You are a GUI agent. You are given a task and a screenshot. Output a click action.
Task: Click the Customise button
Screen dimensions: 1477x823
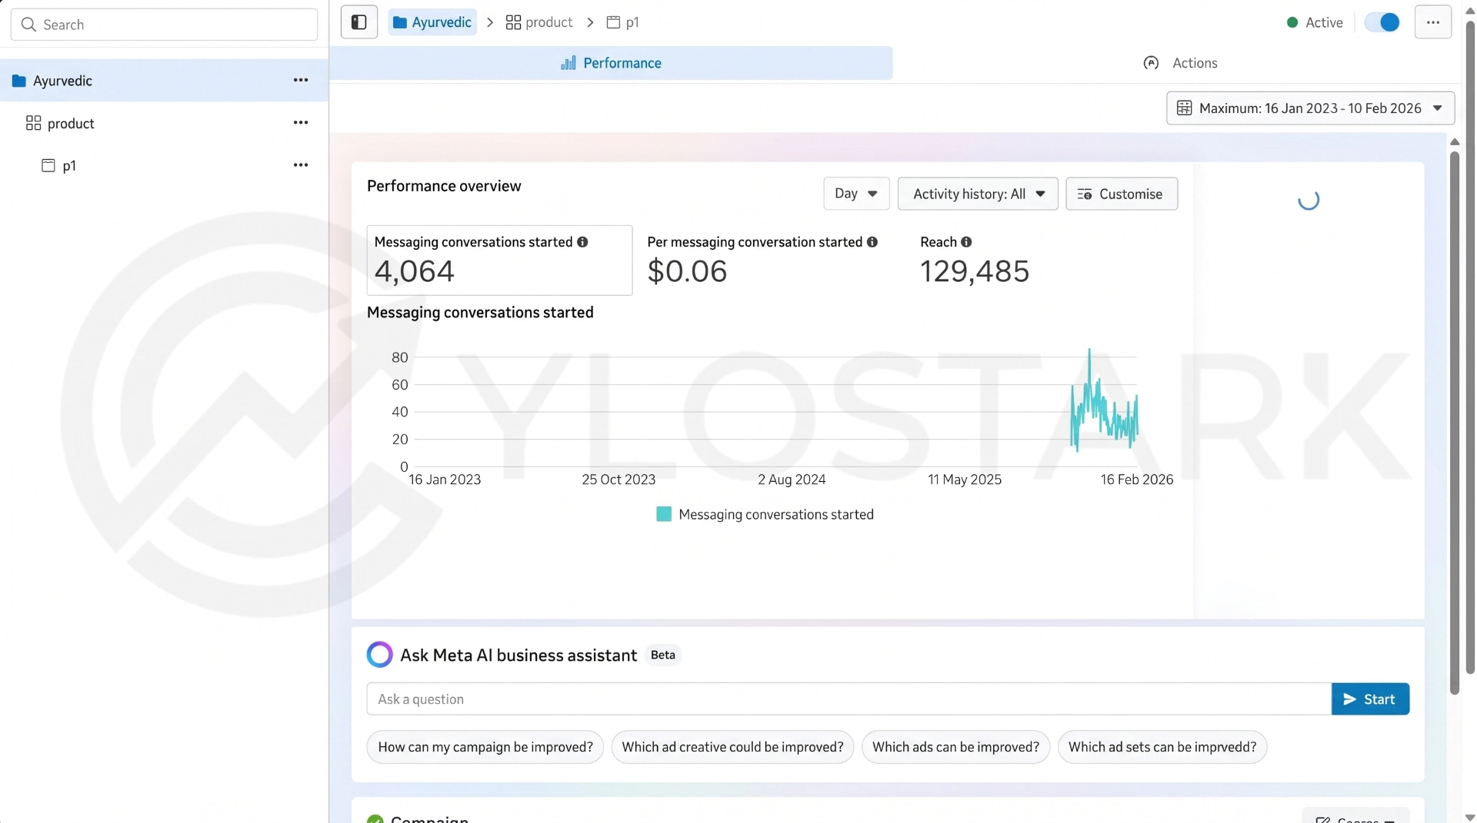click(x=1122, y=194)
